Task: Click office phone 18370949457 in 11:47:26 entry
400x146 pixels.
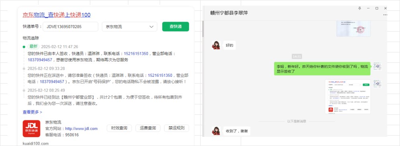Action: pyautogui.click(x=40, y=60)
